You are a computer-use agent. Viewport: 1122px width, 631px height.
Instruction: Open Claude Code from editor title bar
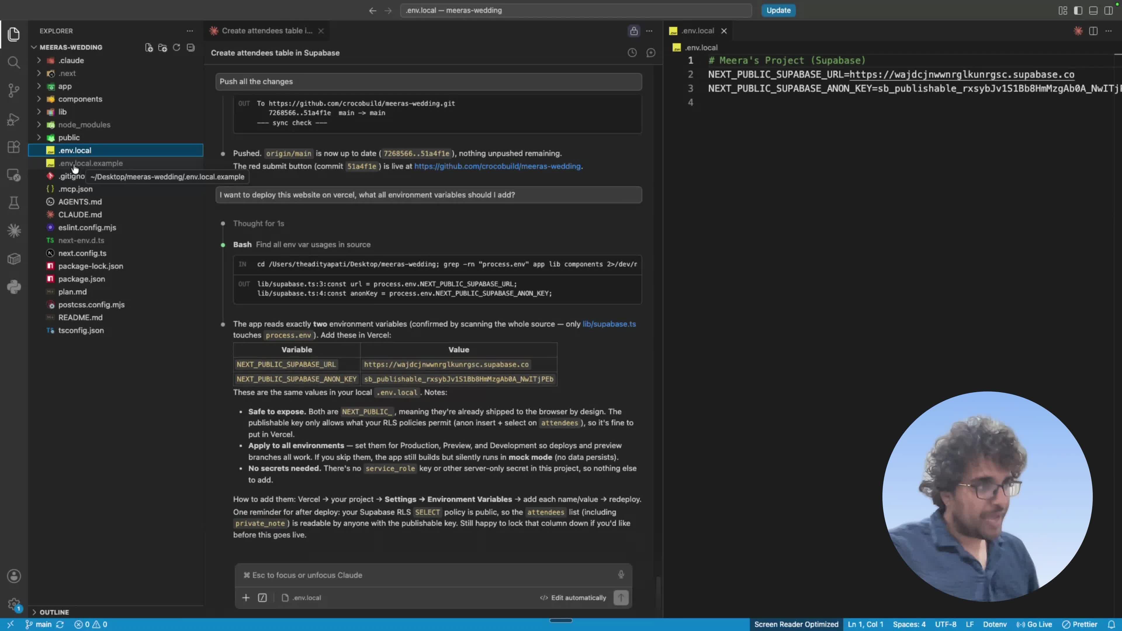[1078, 31]
